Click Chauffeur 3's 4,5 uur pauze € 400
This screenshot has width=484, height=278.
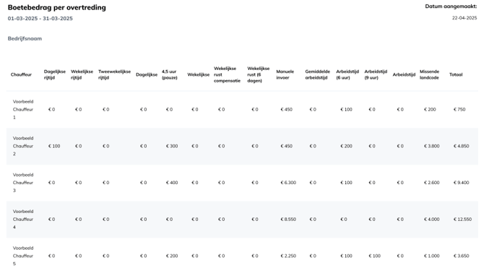click(x=172, y=183)
